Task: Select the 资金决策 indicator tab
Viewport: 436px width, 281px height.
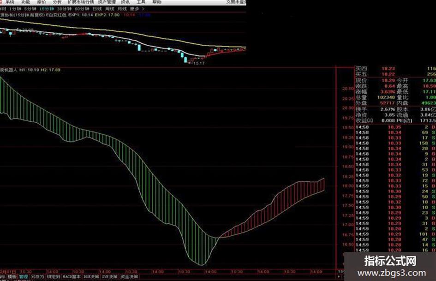Action: [129, 277]
